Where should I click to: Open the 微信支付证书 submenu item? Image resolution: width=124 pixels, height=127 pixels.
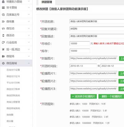[x=13, y=76]
